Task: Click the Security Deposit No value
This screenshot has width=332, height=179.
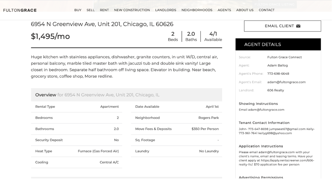Action: (116, 140)
